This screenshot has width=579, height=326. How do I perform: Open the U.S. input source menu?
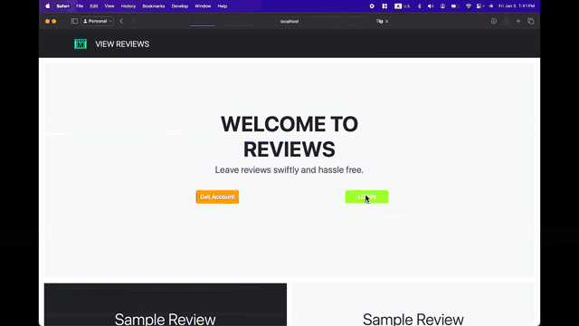click(403, 6)
